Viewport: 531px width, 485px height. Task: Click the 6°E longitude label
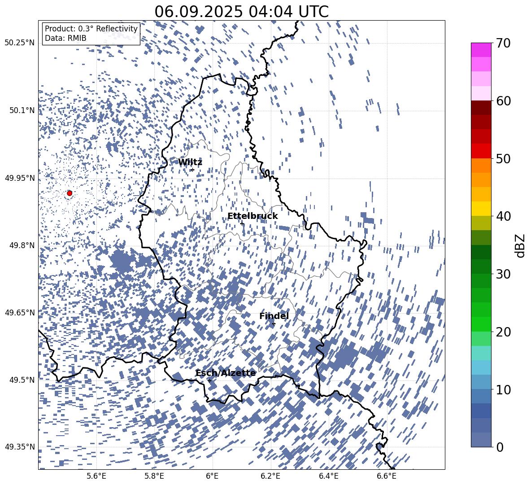[212, 476]
